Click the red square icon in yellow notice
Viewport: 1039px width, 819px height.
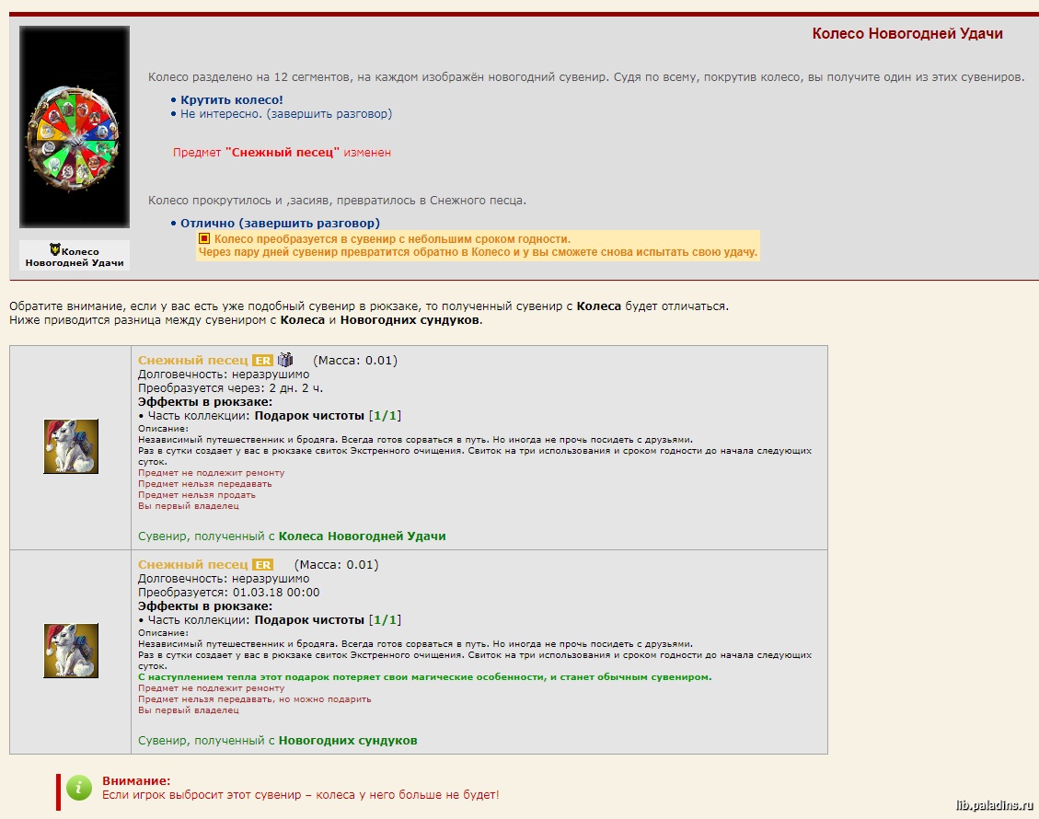204,239
